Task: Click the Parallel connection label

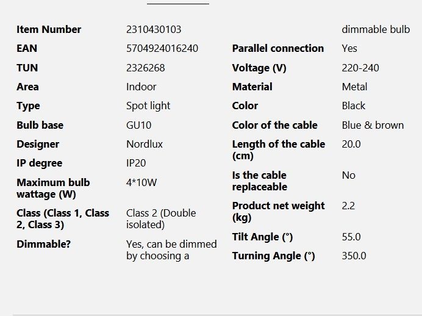Action: [277, 48]
